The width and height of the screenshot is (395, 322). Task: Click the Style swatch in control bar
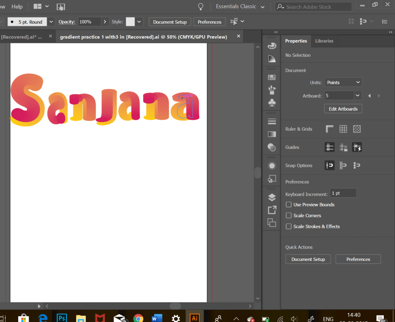tap(130, 22)
